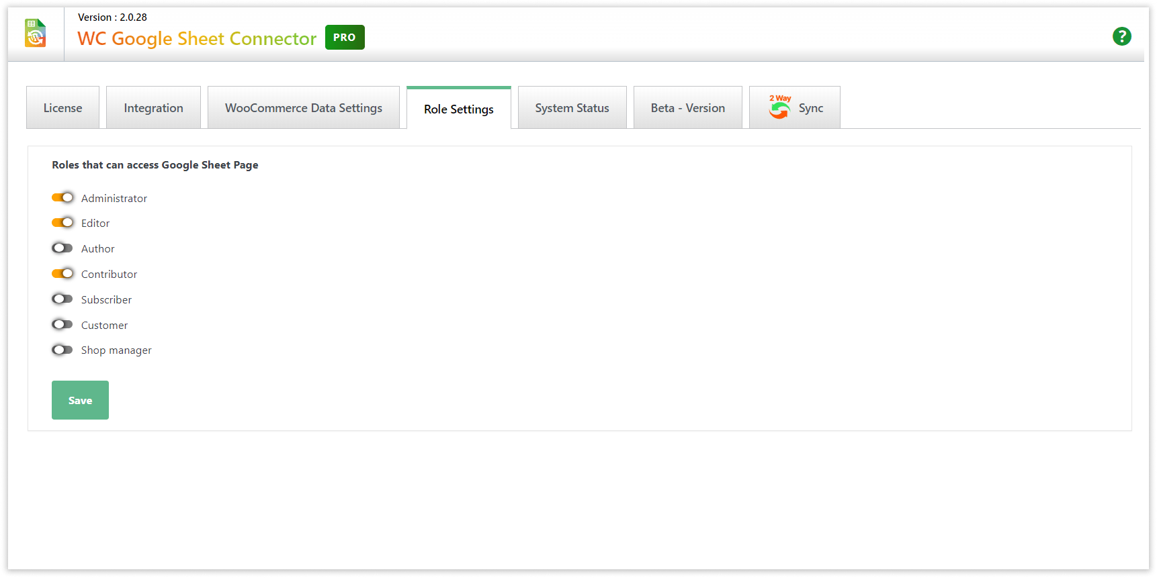The width and height of the screenshot is (1157, 578).
Task: Enable the Author role toggle
Action: coord(62,248)
